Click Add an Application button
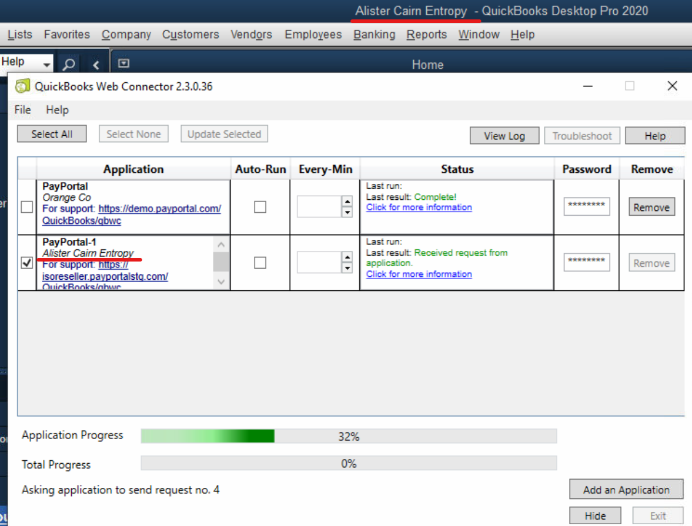 click(x=626, y=490)
